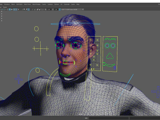Click the use default material sphere icon
The height and width of the screenshot is (120, 160).
coord(12,9)
